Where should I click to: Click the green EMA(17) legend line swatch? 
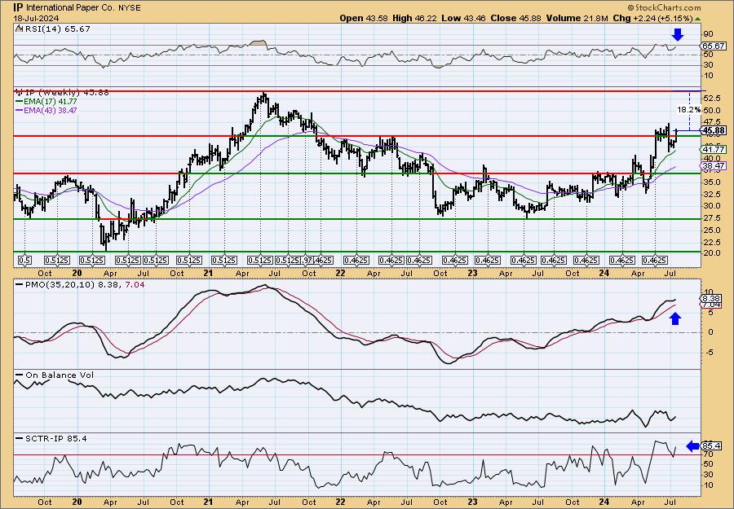(x=20, y=102)
